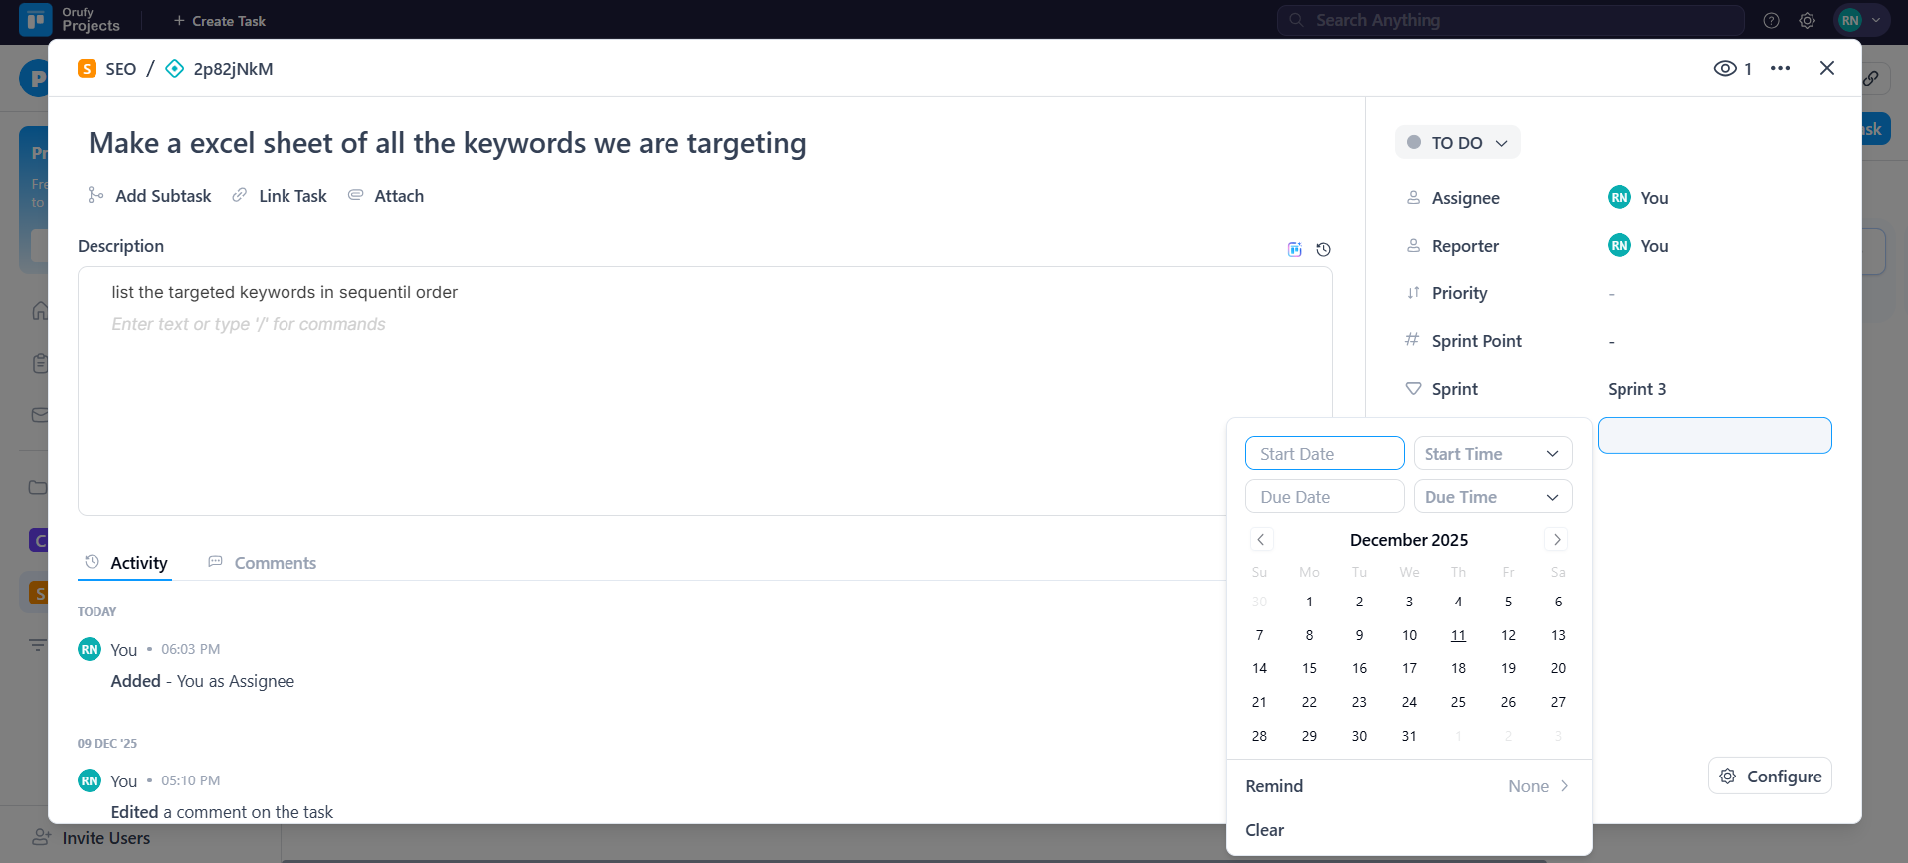The image size is (1908, 863).
Task: Click the Configure button
Action: click(x=1770, y=777)
